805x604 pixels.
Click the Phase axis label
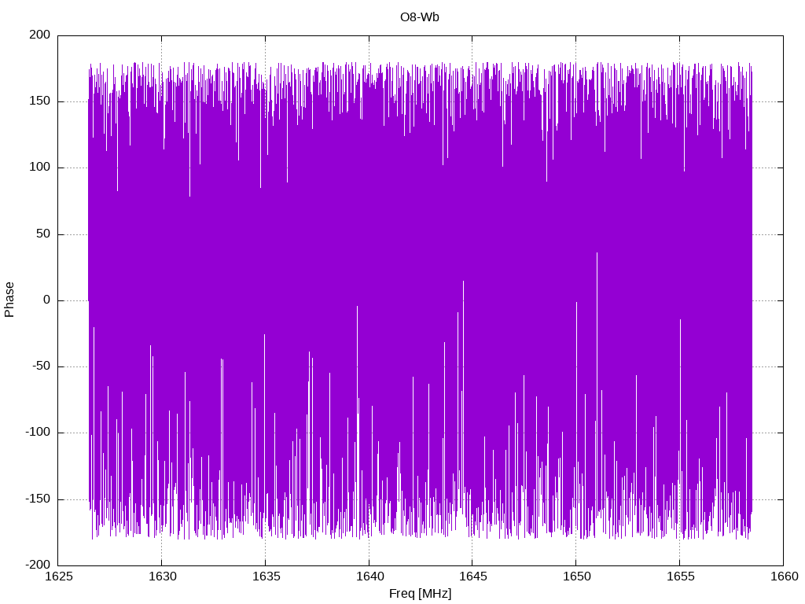coord(9,300)
